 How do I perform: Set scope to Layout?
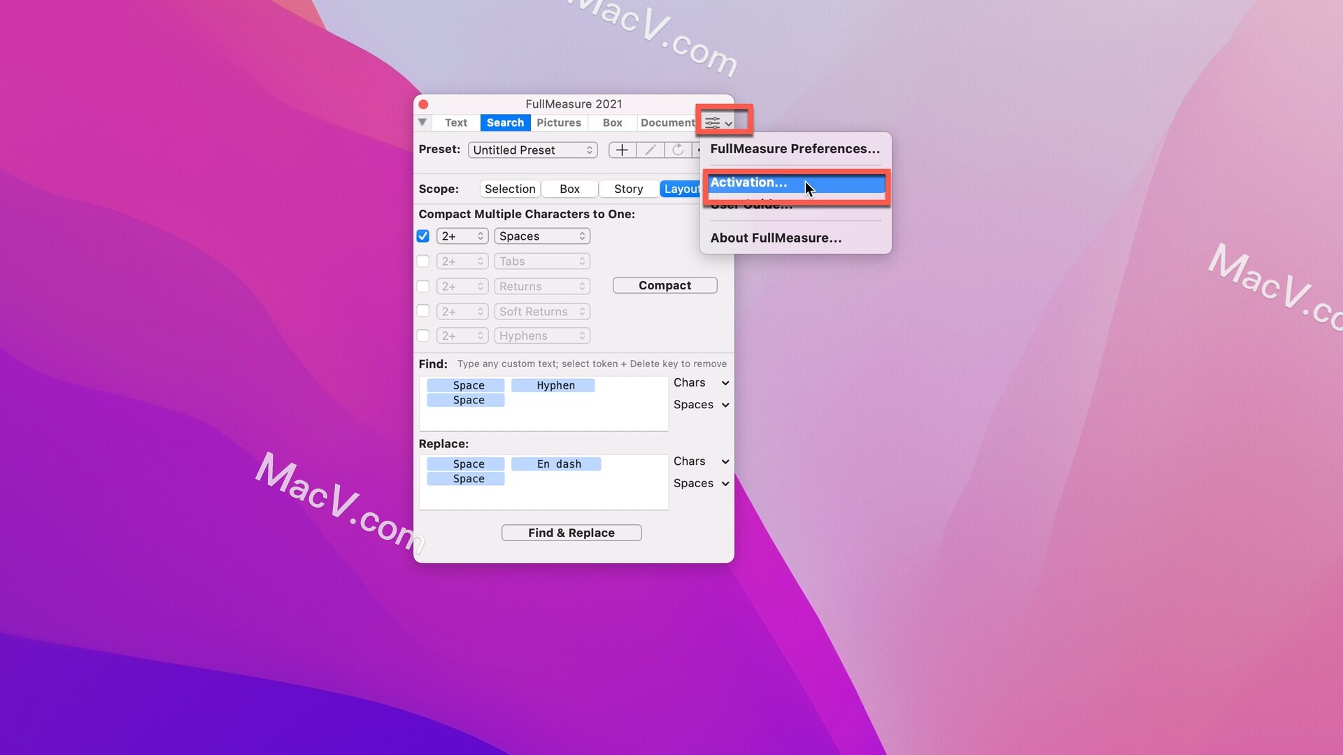tap(681, 189)
